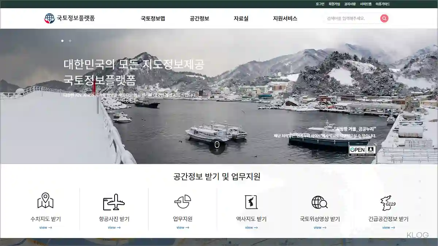This screenshot has height=246, width=438.
Task: Open the 지원서비스 menu
Action: tap(285, 18)
